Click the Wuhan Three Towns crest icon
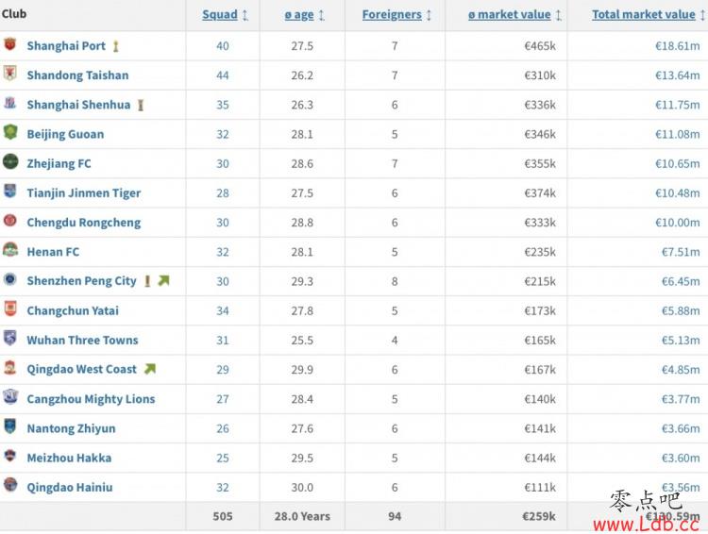This screenshot has height=534, width=708. (10, 338)
